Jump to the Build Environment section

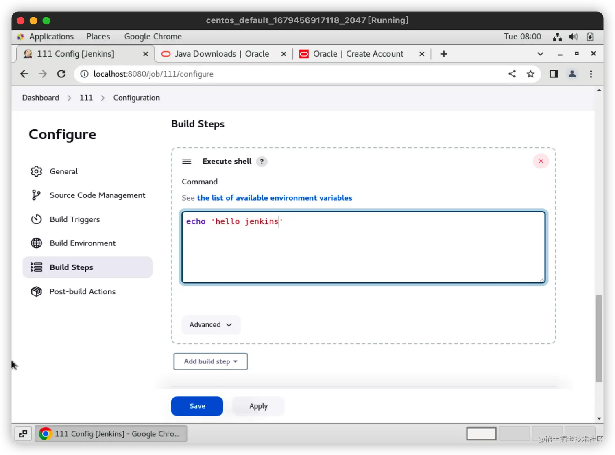click(87, 243)
